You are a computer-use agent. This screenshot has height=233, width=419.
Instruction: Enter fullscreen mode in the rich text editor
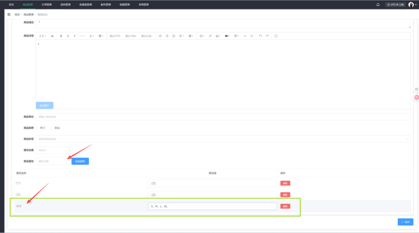coord(276,36)
